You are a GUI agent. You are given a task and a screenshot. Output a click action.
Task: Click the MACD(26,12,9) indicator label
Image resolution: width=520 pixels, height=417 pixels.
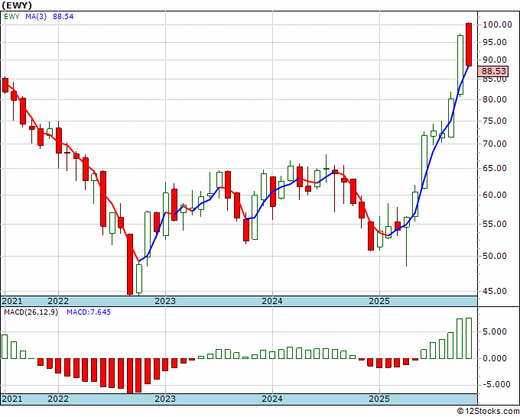[x=31, y=312]
